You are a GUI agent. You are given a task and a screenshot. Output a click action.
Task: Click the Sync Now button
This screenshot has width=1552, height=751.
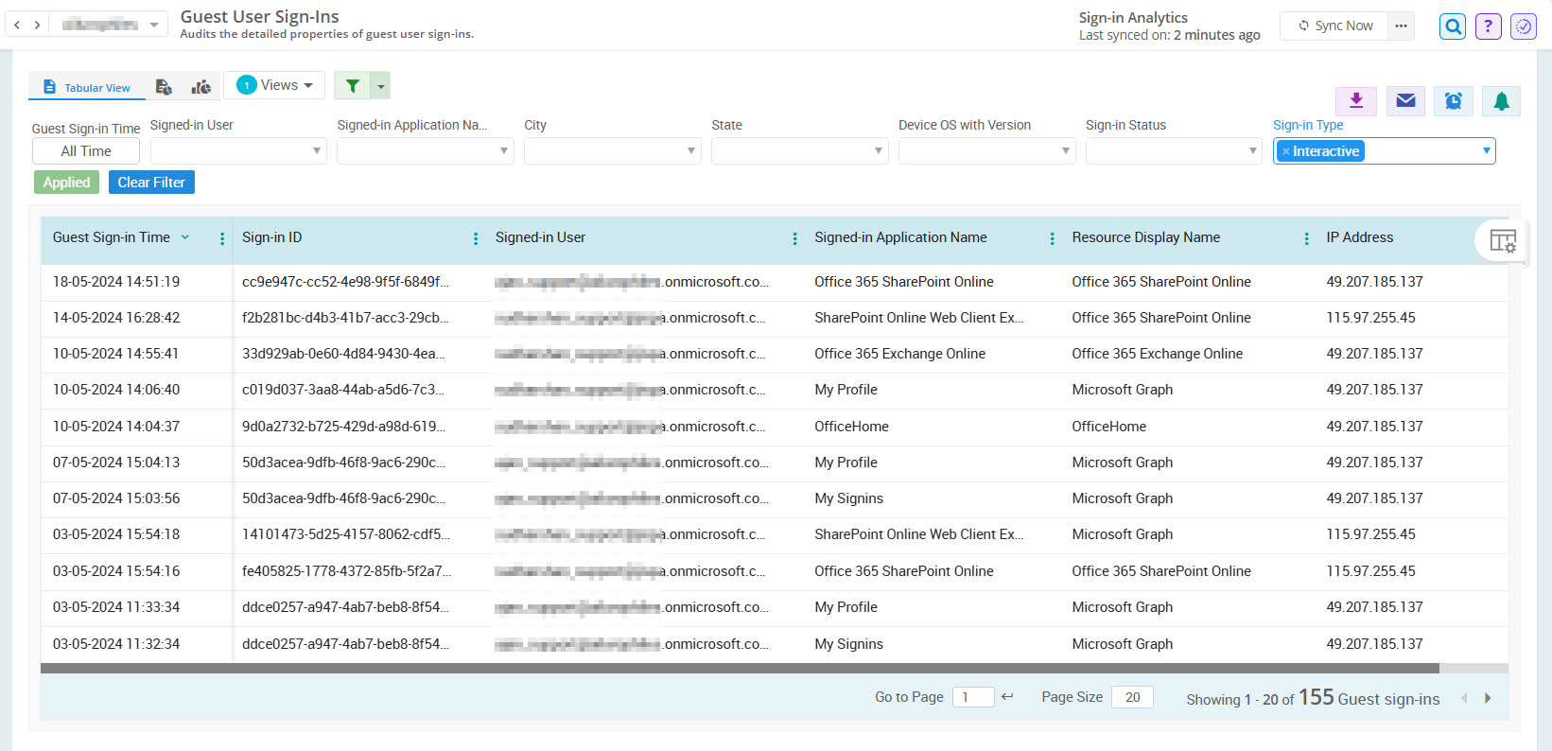point(1334,26)
